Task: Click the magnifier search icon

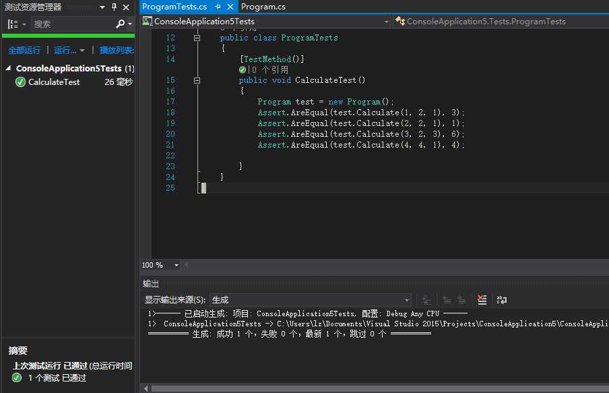Action: (x=121, y=24)
